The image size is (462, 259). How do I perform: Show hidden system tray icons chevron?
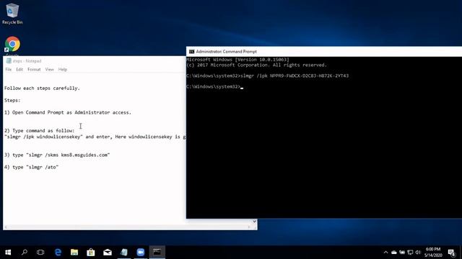pos(385,253)
